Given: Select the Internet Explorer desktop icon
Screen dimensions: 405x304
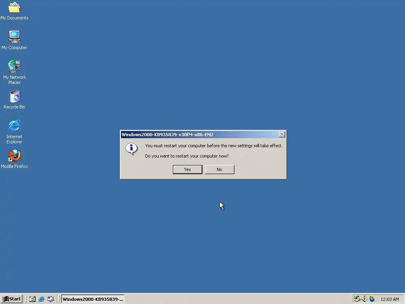Looking at the screenshot, I should pyautogui.click(x=14, y=132).
